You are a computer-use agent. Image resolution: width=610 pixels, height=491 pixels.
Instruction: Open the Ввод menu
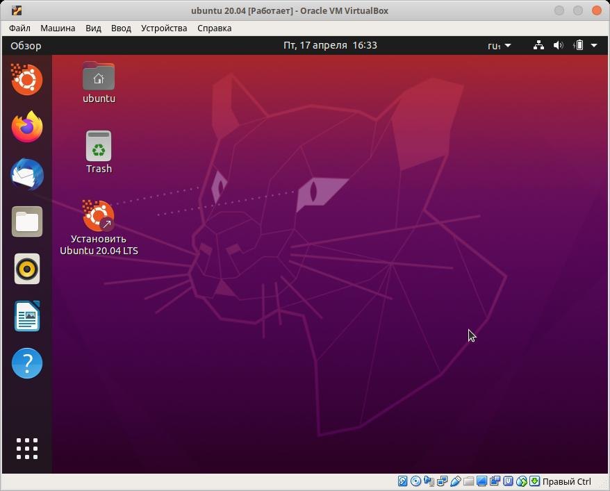121,28
